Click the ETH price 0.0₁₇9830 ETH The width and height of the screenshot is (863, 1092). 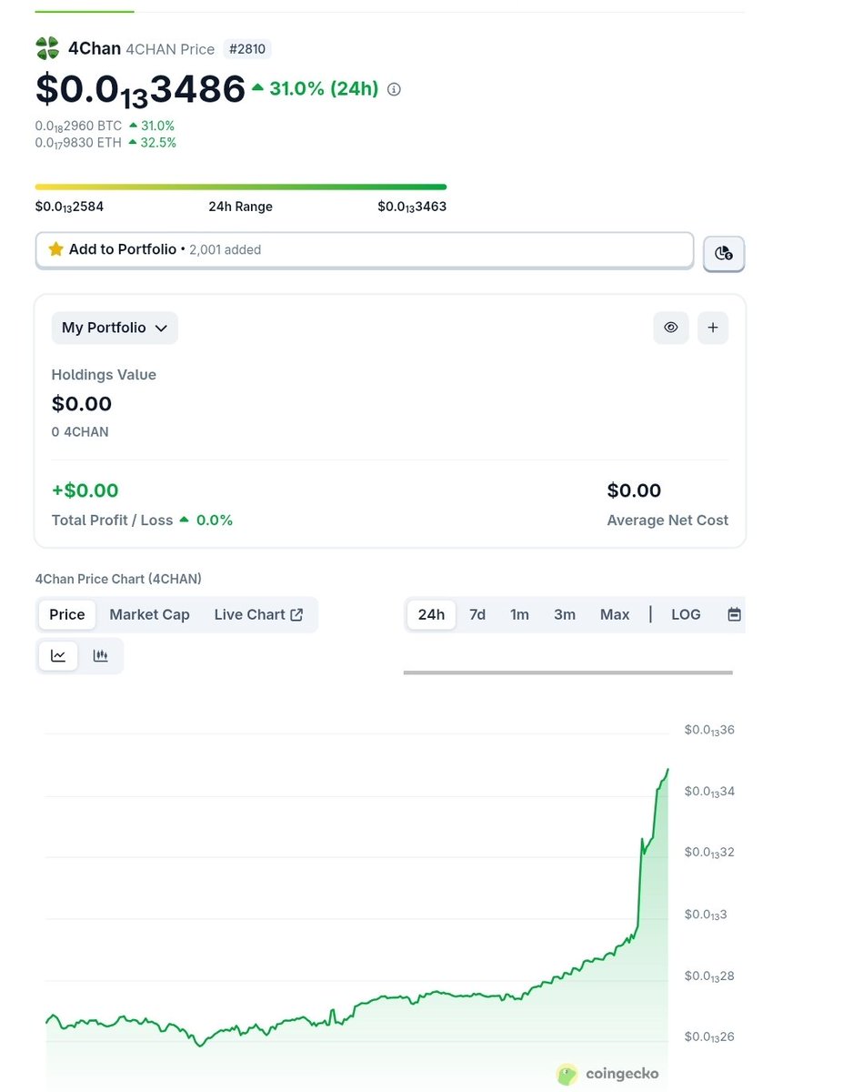[78, 143]
